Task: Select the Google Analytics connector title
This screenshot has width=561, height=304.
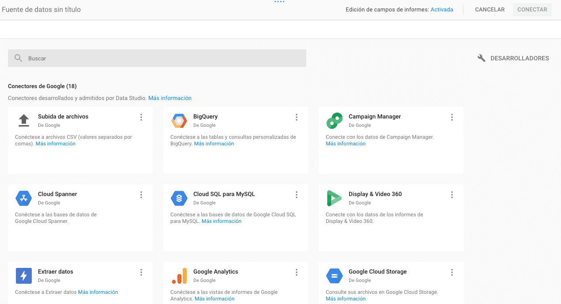Action: tap(216, 272)
